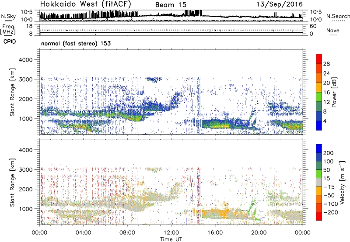Click the '-200' Velocity colorbar tick
The height and width of the screenshot is (242, 350).
(x=331, y=212)
